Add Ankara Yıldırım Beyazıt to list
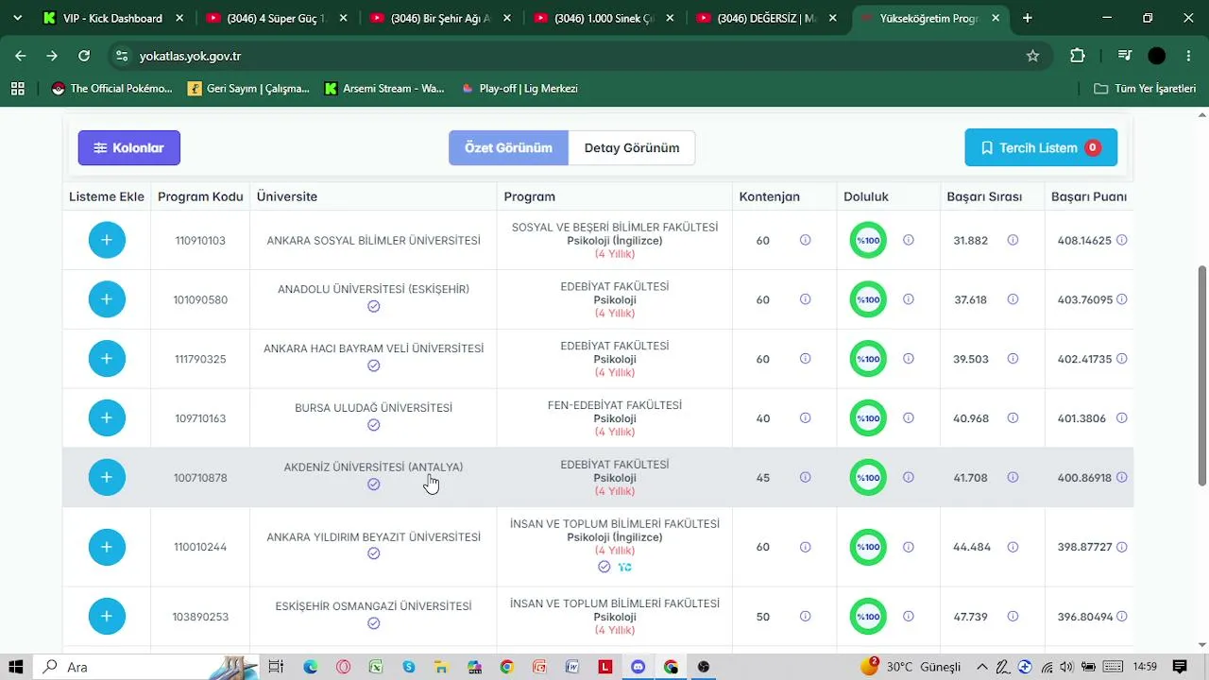 107,547
